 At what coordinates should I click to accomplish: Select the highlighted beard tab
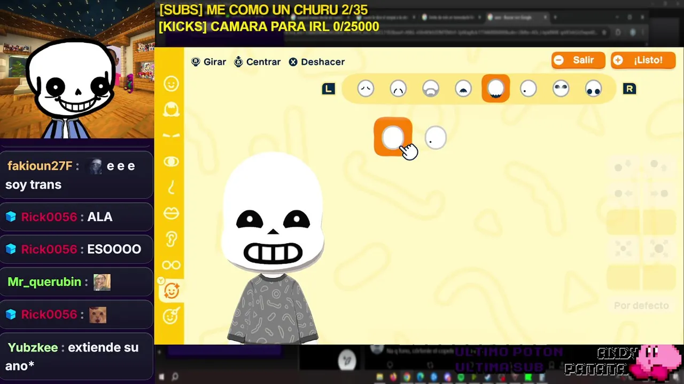click(x=495, y=89)
